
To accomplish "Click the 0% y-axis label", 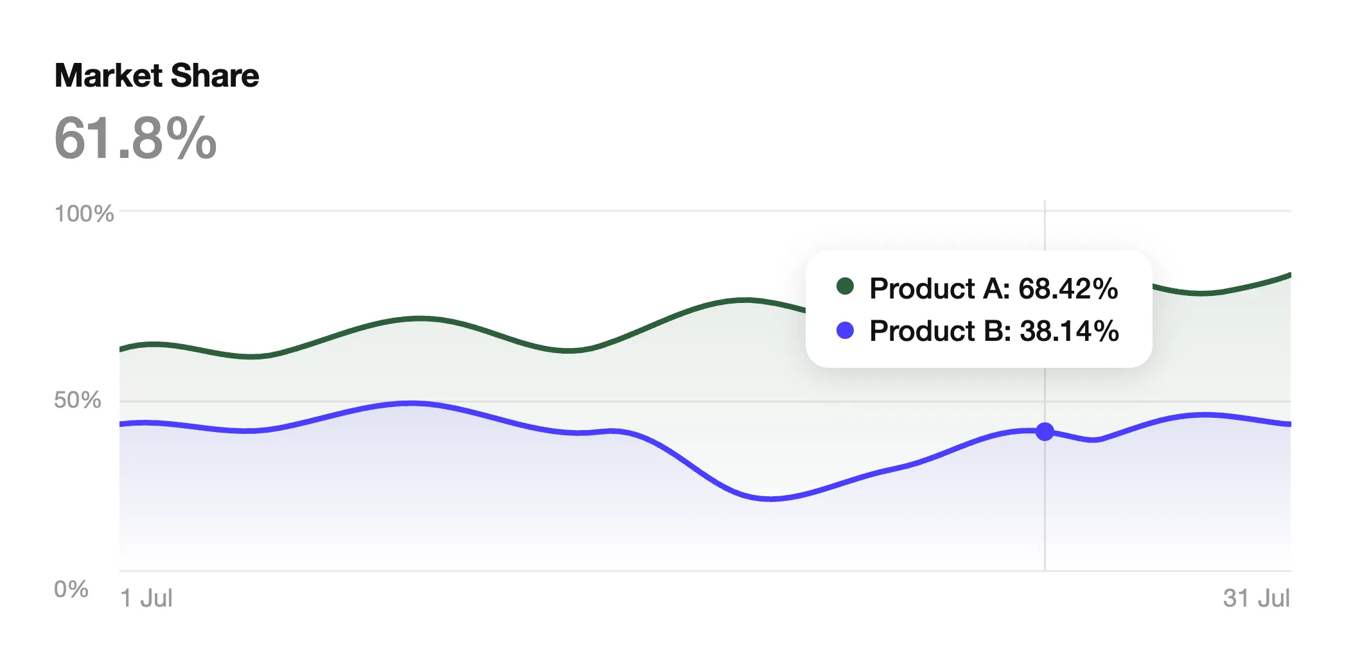I will [71, 589].
